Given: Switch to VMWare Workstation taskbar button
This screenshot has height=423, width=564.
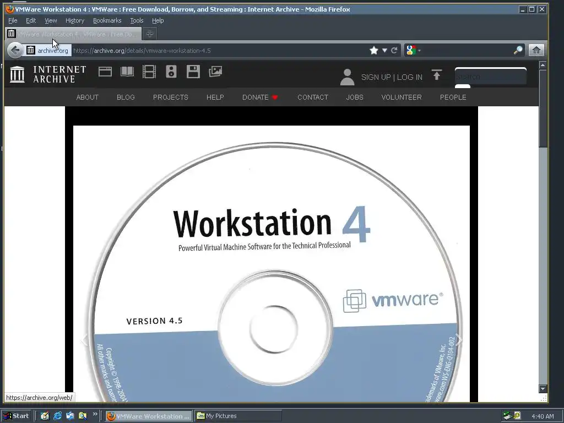Looking at the screenshot, I should 149,416.
